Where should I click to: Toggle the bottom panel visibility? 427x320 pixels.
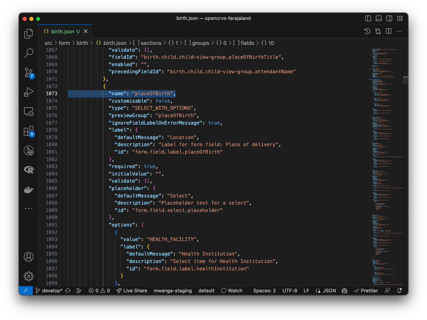point(379,19)
